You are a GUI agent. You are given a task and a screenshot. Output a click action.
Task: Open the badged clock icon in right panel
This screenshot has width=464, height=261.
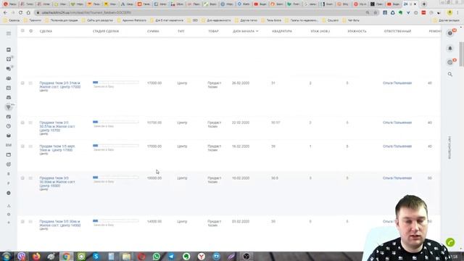(x=450, y=62)
